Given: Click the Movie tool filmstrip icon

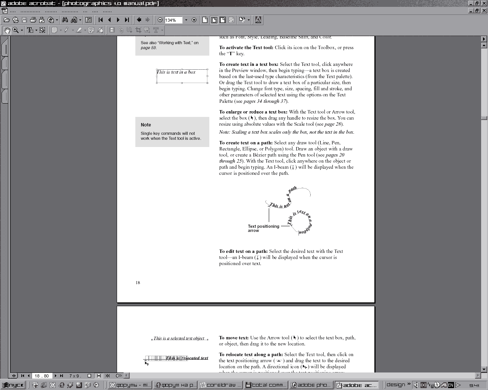Looking at the screenshot, I should (112, 30).
